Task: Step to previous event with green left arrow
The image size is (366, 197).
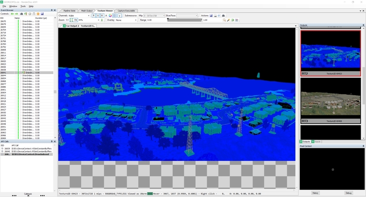Action: 13,14
